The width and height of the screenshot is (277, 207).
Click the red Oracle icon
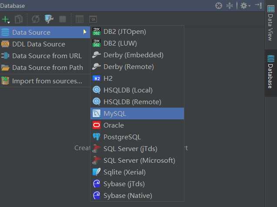tap(97, 125)
